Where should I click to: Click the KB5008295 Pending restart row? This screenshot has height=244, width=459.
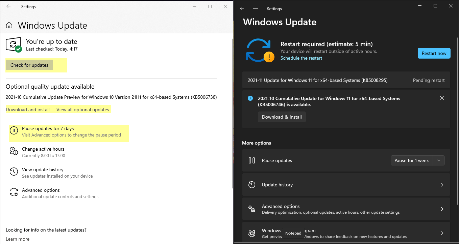(346, 80)
